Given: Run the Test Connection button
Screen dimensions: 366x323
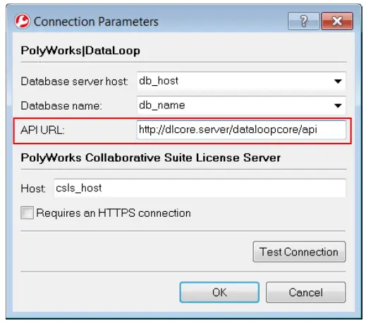Looking at the screenshot, I should (299, 252).
